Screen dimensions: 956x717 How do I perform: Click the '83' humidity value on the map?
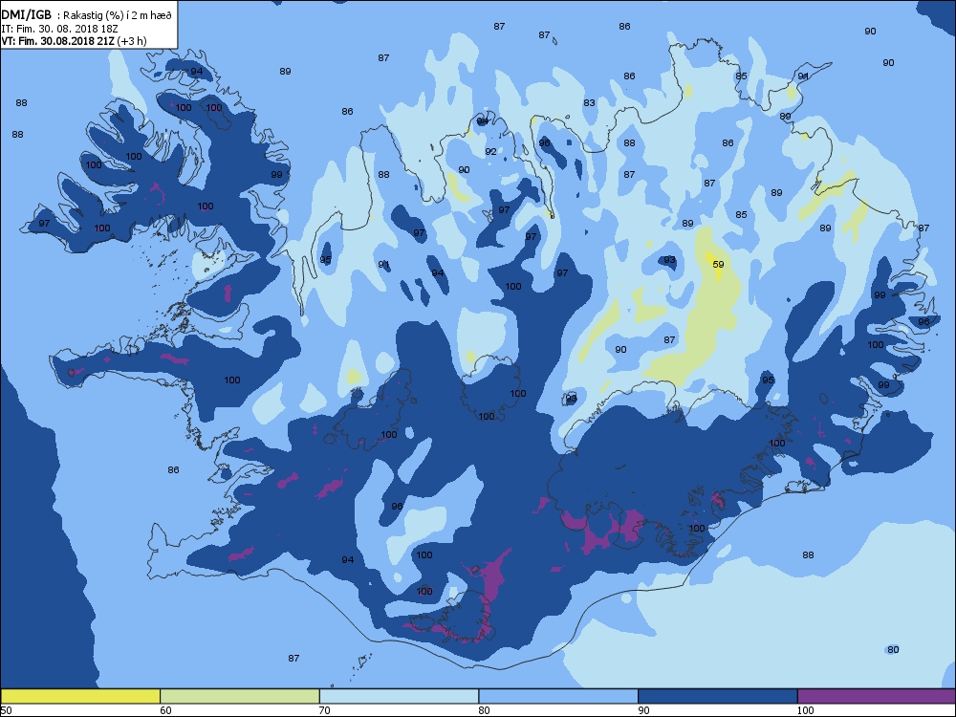589,102
